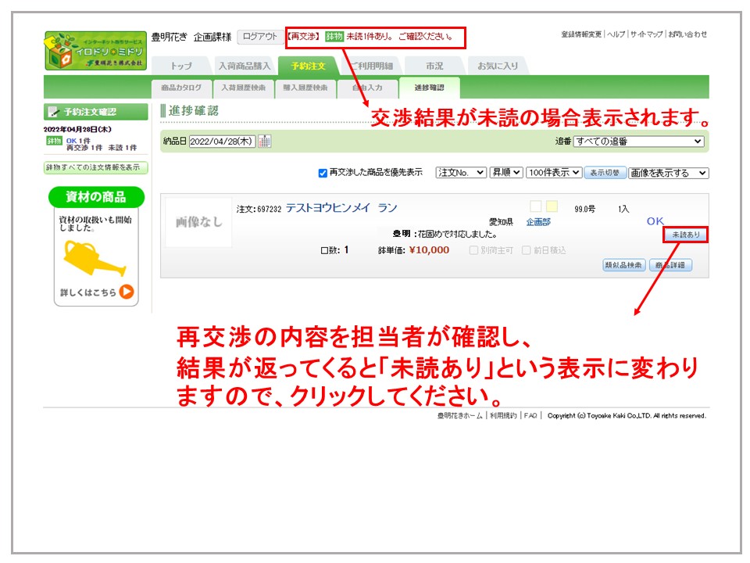Click the Irodori Midori site logo
Viewport: 750px width, 563px height.
click(x=95, y=50)
